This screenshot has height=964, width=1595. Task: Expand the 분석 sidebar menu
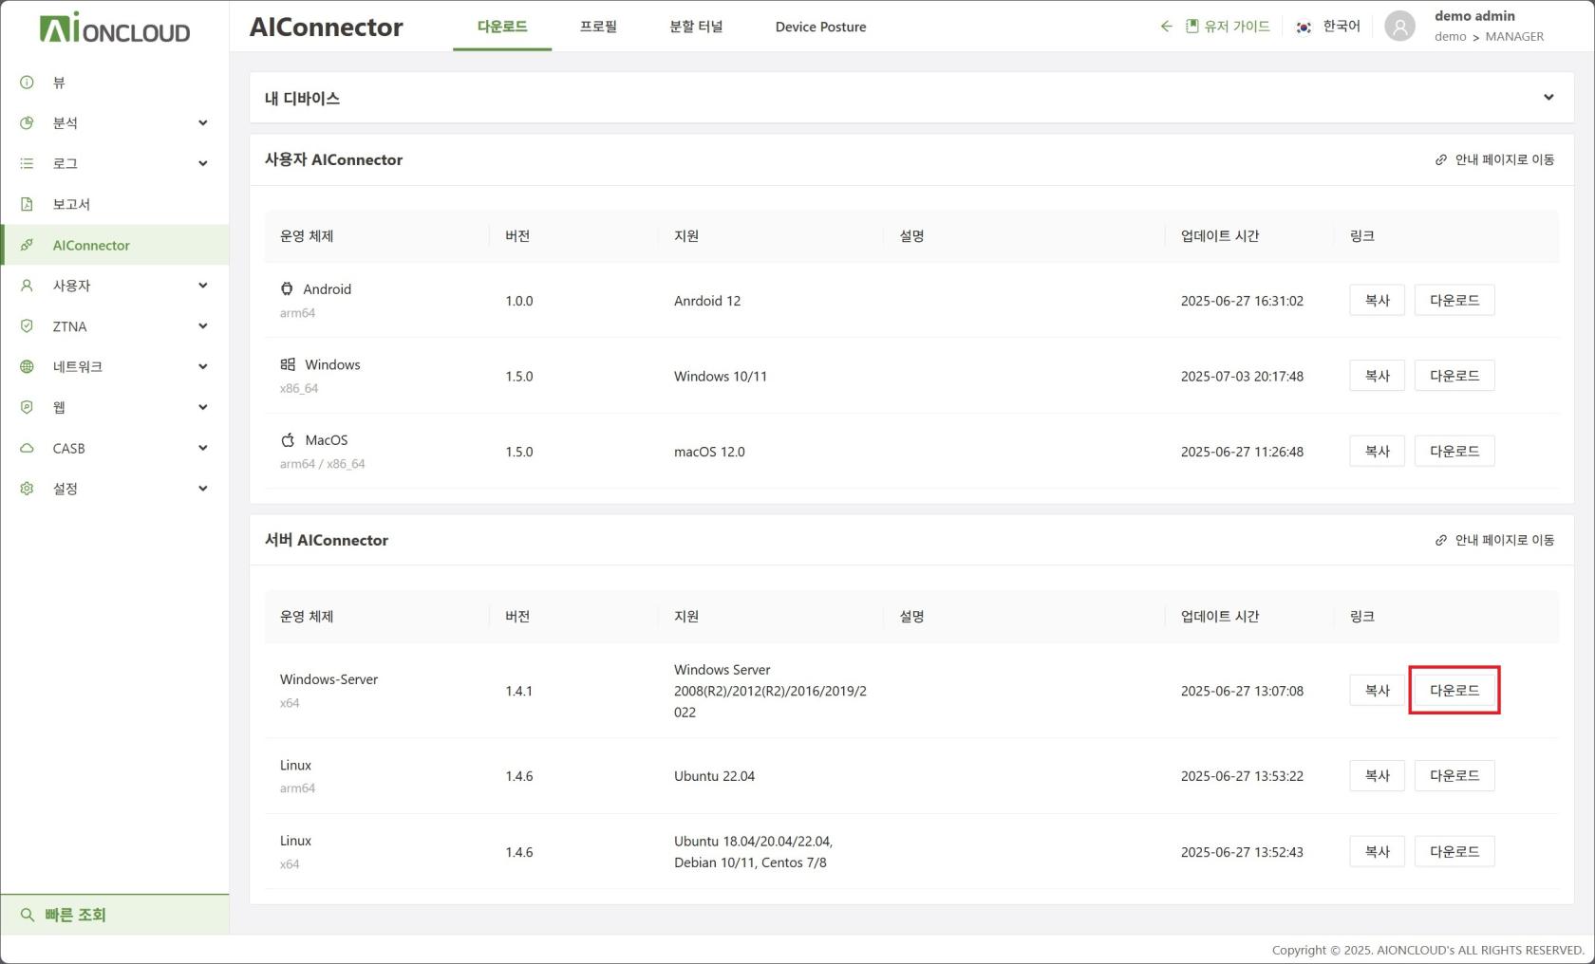(202, 123)
